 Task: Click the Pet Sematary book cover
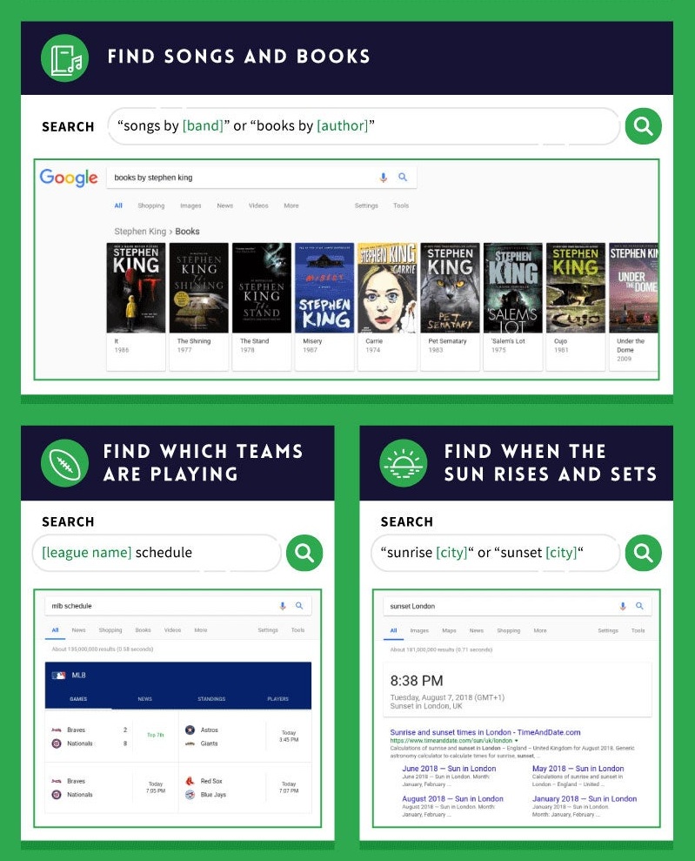coord(450,288)
